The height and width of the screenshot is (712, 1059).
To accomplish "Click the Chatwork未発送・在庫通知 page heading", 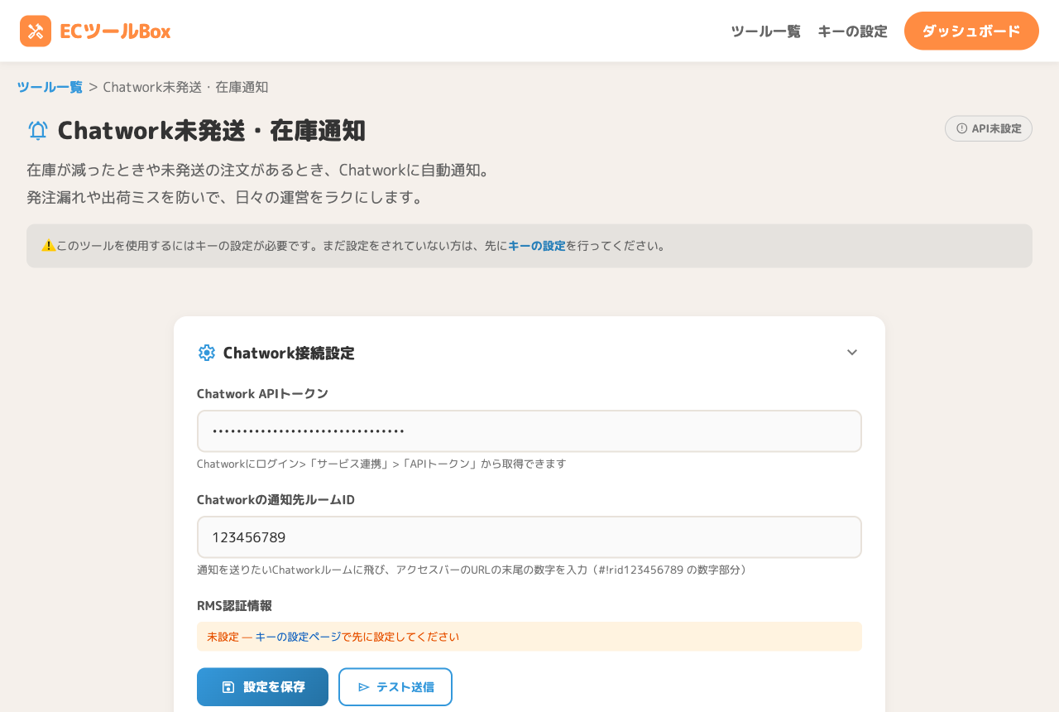I will [211, 130].
